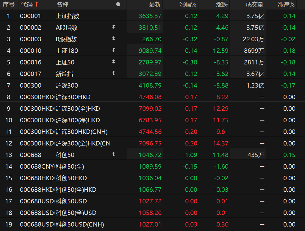Image resolution: width=305 pixels, height=231 pixels.
Task: Click the up-down arrow icon beside B股指数
Action: pyautogui.click(x=113, y=39)
